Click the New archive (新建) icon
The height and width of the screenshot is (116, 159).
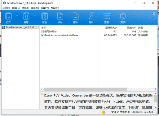click(x=45, y=16)
